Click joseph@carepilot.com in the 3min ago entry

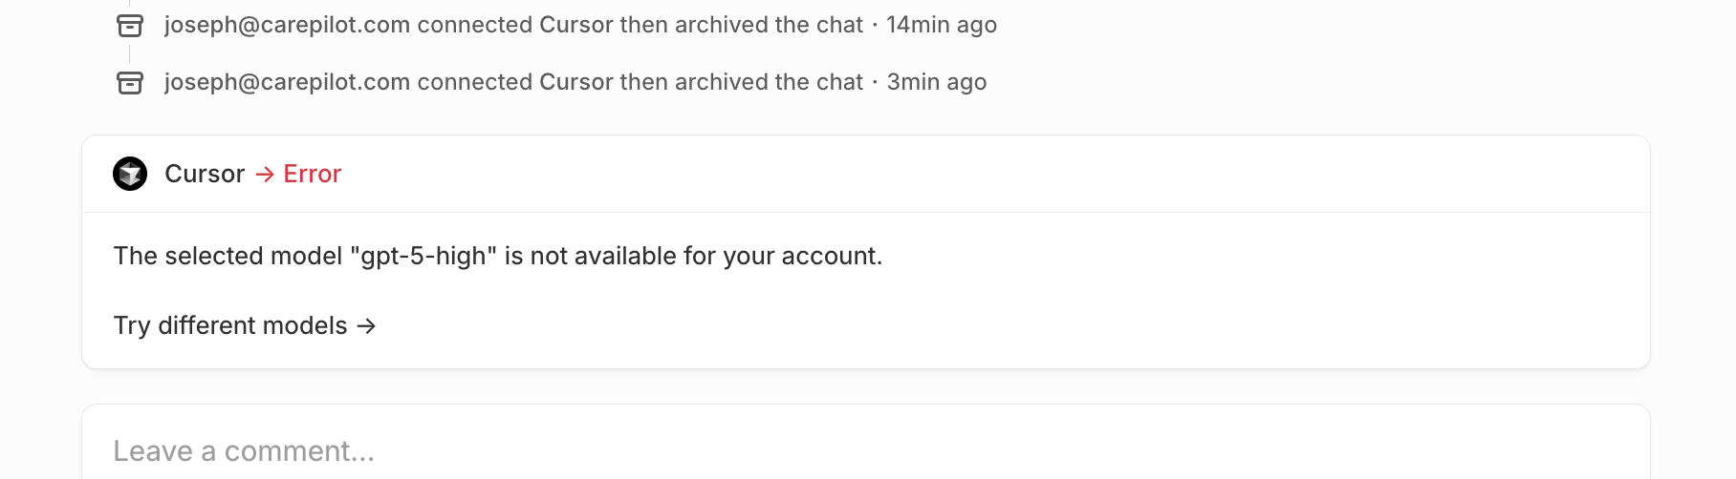[287, 82]
